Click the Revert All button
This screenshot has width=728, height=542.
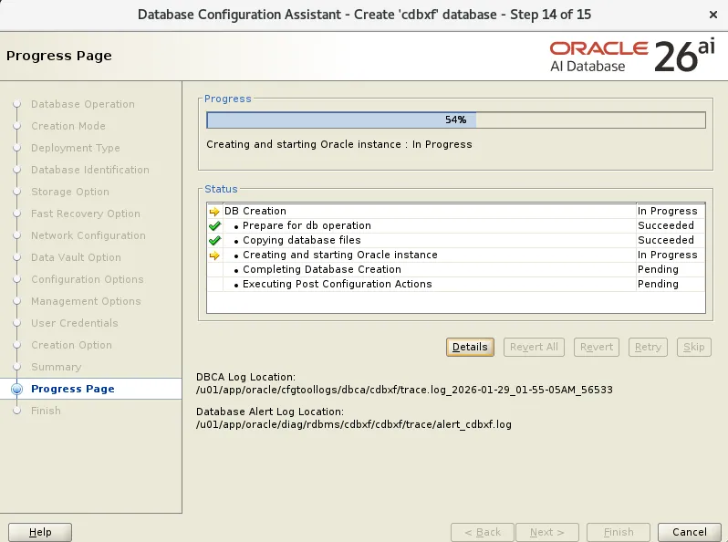tap(534, 347)
